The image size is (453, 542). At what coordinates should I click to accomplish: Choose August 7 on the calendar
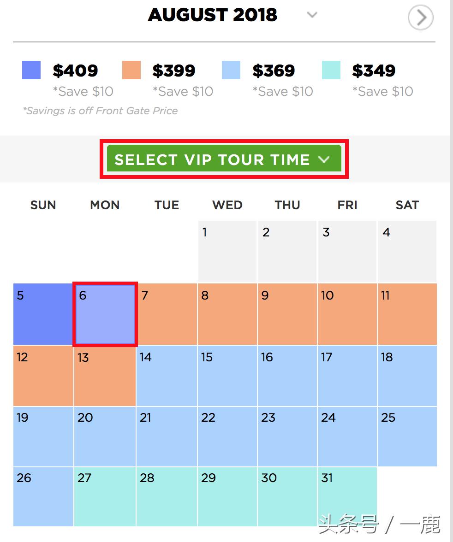167,314
